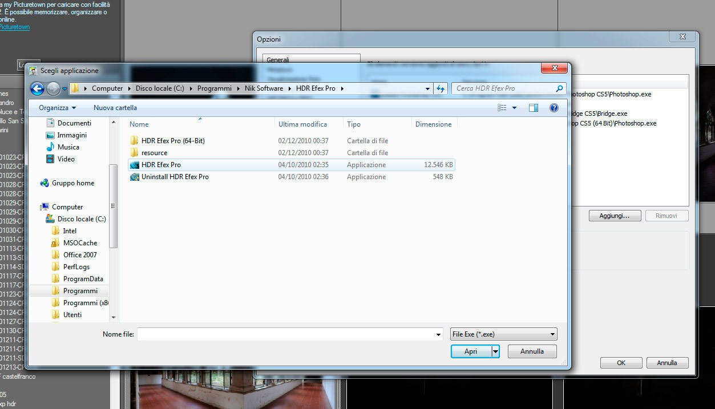Sort by Dimensione column header
Image resolution: width=715 pixels, height=409 pixels.
pos(434,124)
